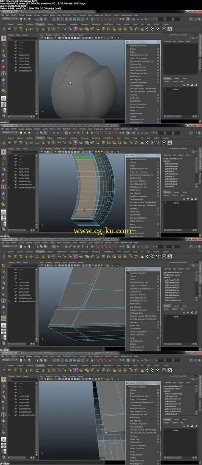Create polygon cylinder from shelf in 00:07:15 frame
Viewport: 202px width, 465px height.
(20, 256)
